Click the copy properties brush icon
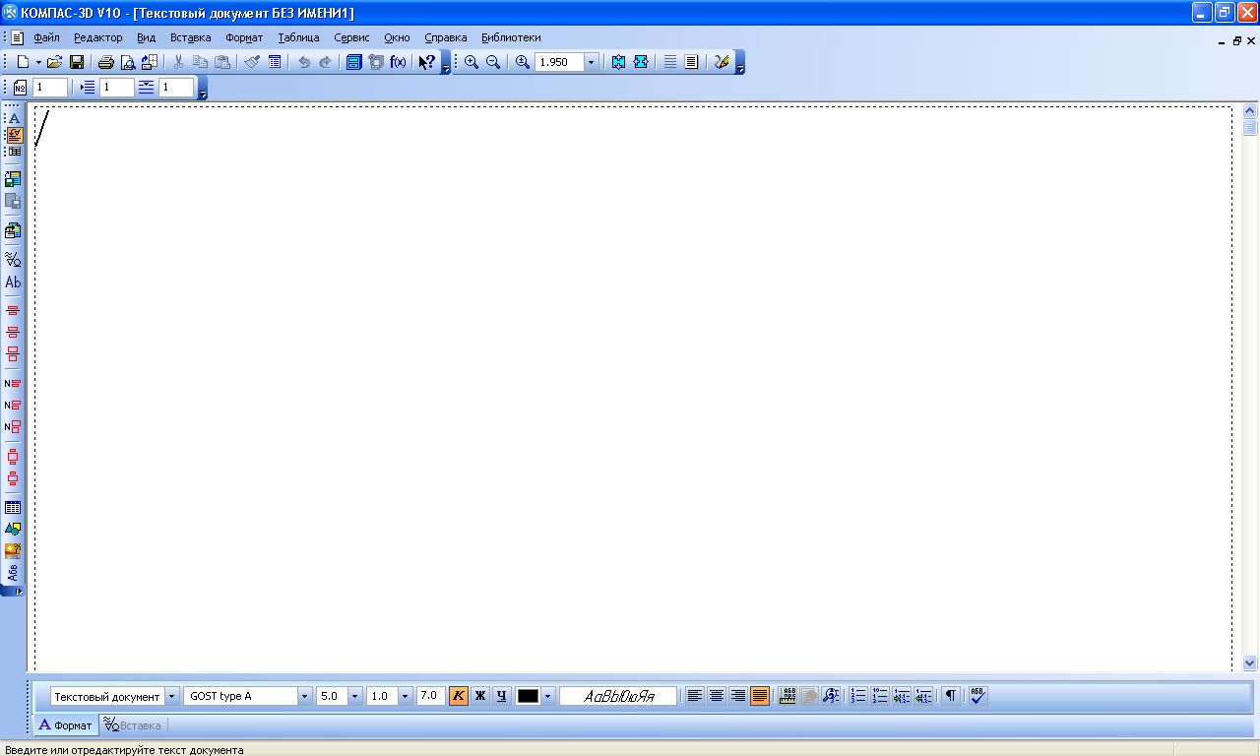Image resolution: width=1260 pixels, height=756 pixels. (x=252, y=62)
